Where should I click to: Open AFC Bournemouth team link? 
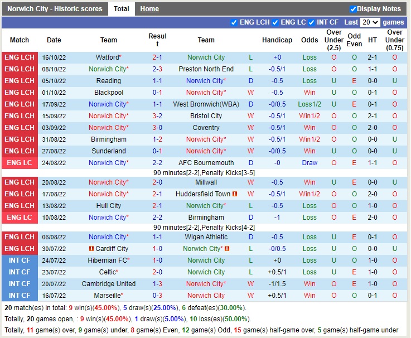(x=206, y=163)
